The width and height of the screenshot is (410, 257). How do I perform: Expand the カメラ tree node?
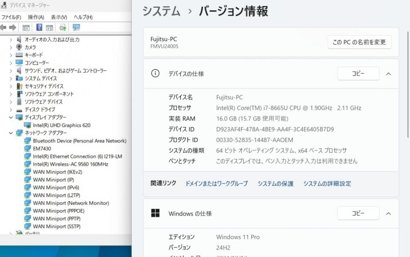coord(11,48)
